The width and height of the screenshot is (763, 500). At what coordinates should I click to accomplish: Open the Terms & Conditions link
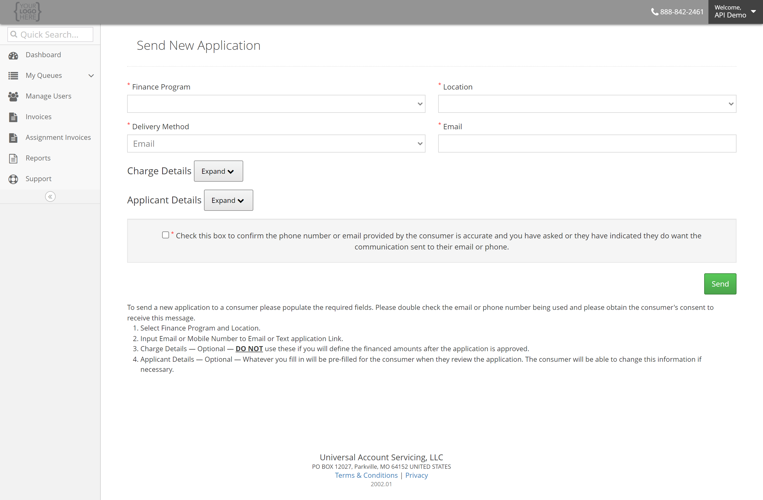coord(366,475)
